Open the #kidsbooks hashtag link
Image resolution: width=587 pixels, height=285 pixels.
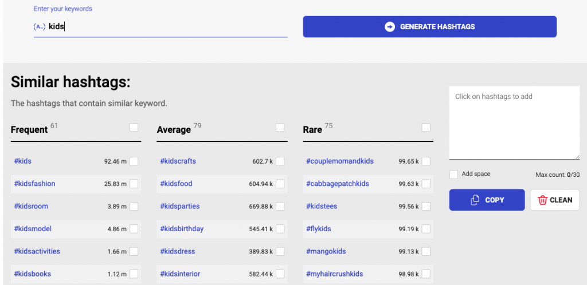[32, 274]
